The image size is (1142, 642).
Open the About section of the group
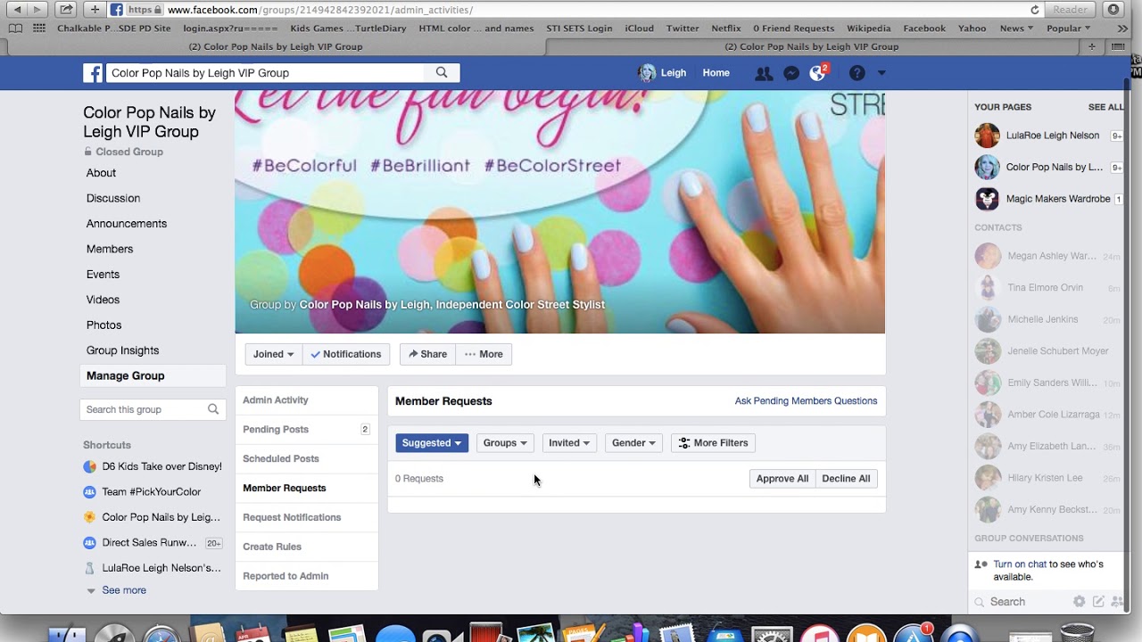(101, 173)
